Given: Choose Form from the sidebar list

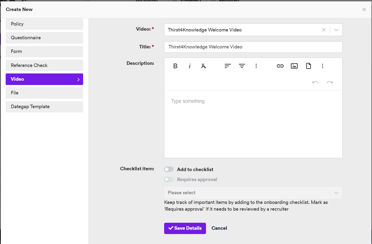Looking at the screenshot, I should (x=44, y=51).
